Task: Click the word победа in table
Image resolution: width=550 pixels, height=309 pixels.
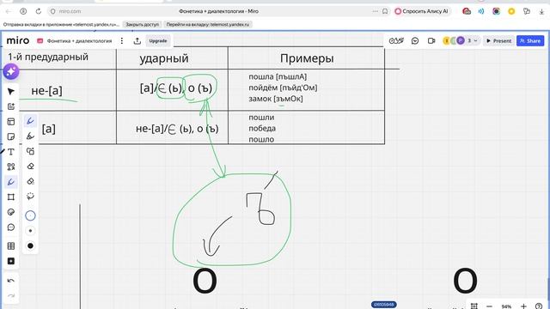Action: tap(262, 128)
